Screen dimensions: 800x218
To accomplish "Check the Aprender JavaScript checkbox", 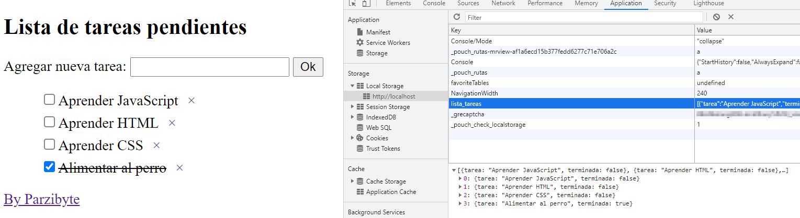I will pos(49,99).
